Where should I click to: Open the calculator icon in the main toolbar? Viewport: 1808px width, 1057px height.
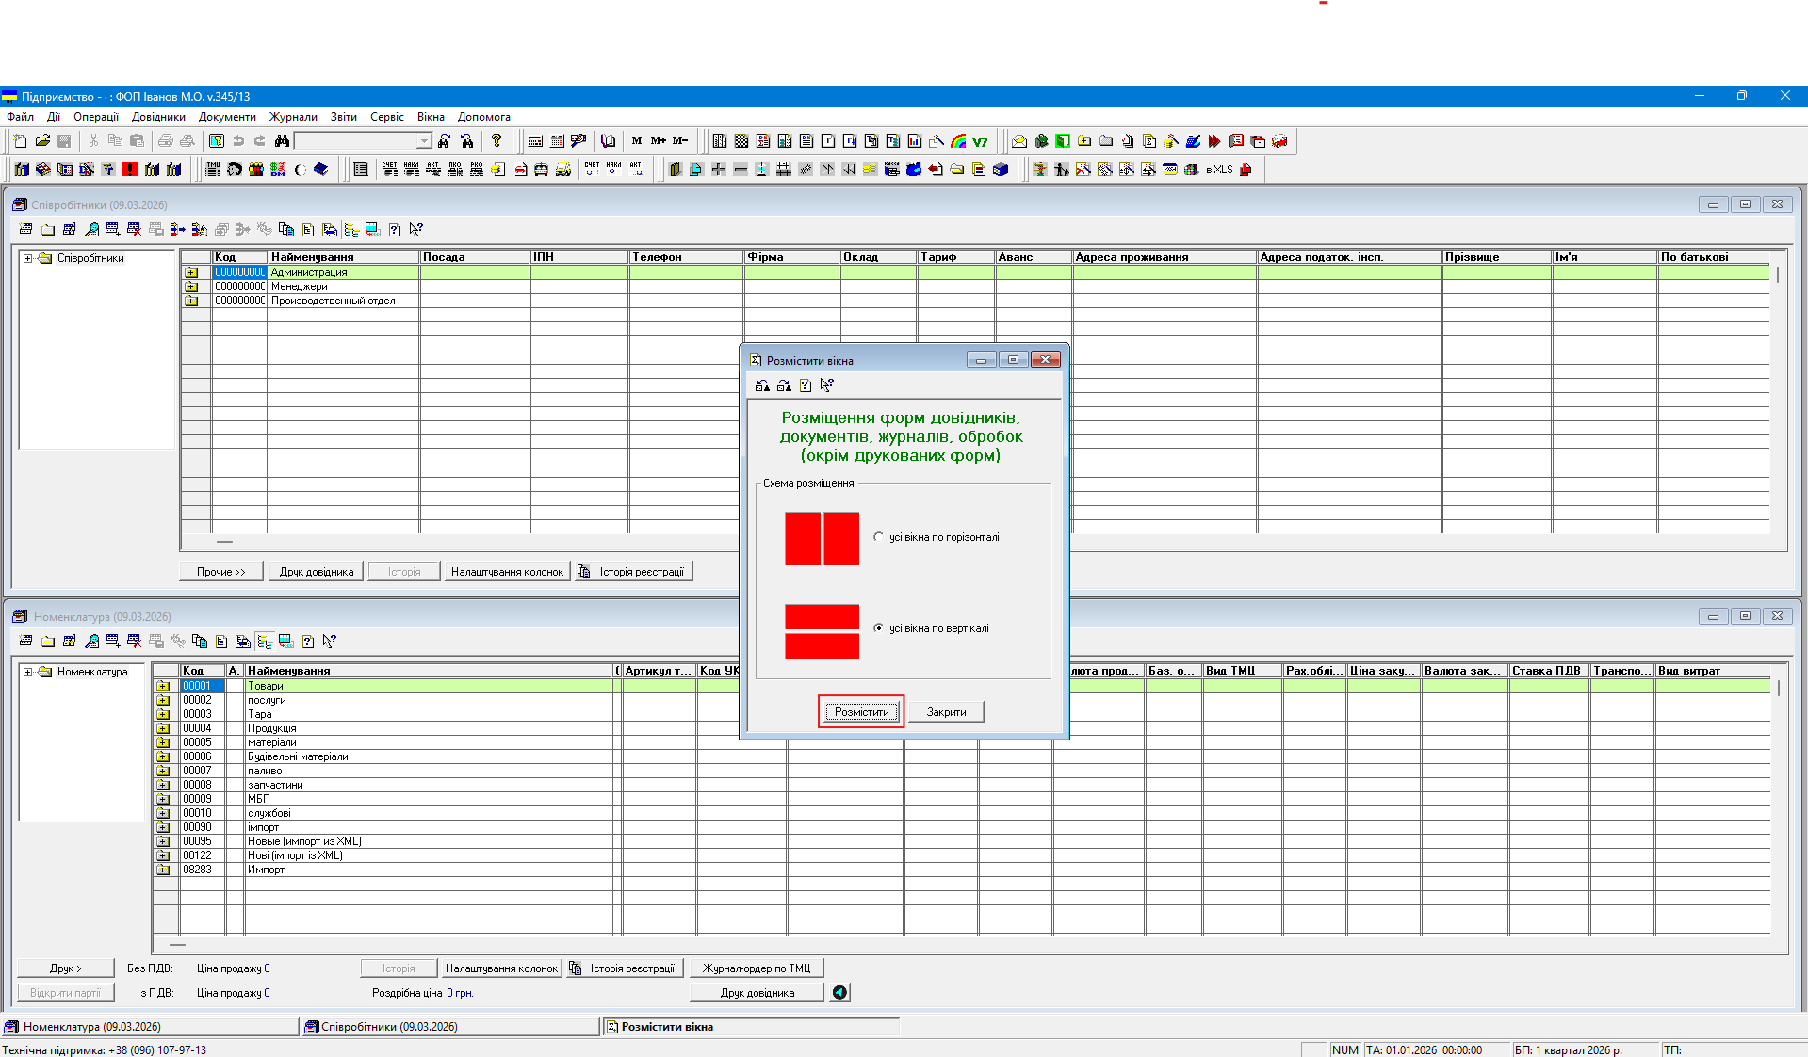(535, 141)
